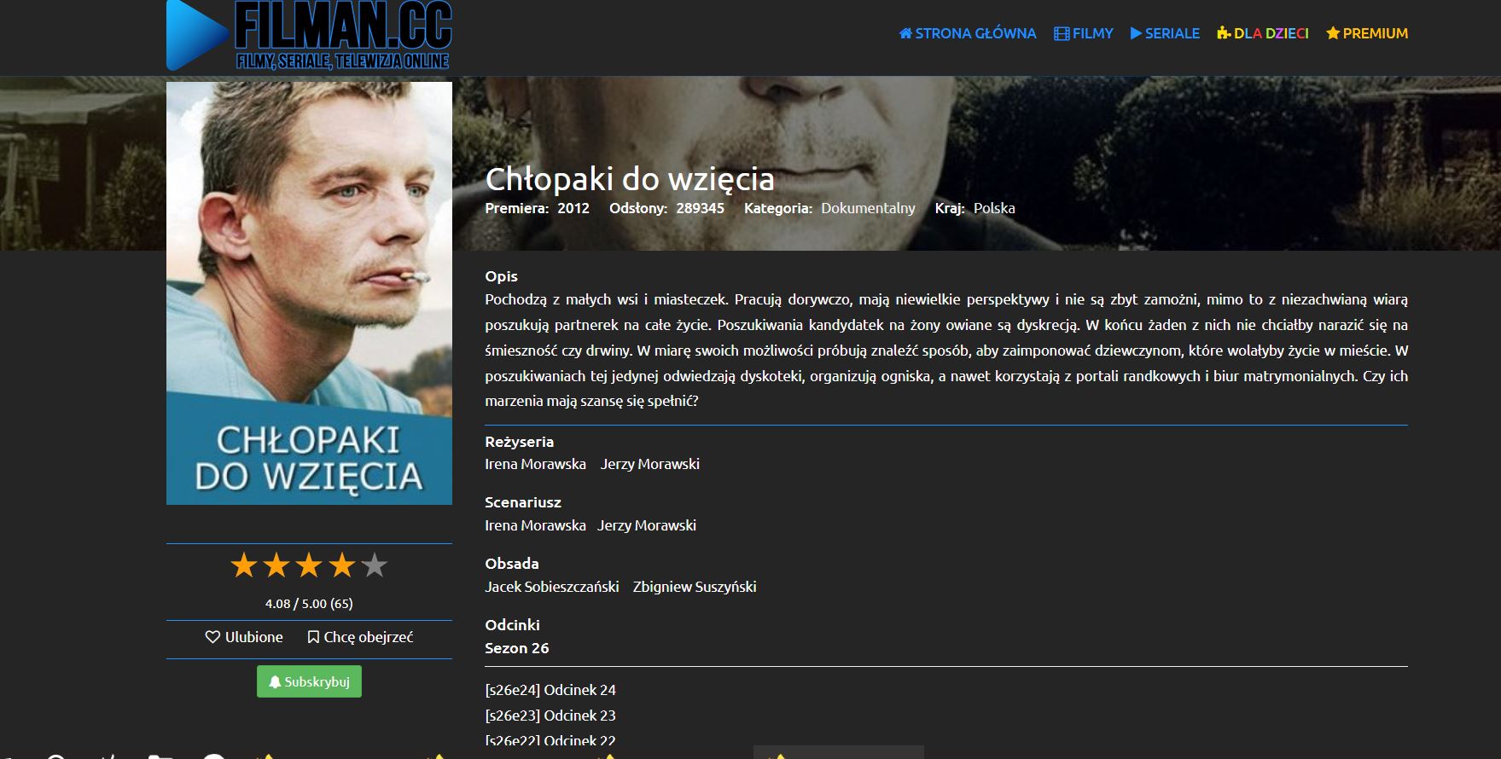
Task: Open the Strona Główna menu item
Action: point(968,33)
